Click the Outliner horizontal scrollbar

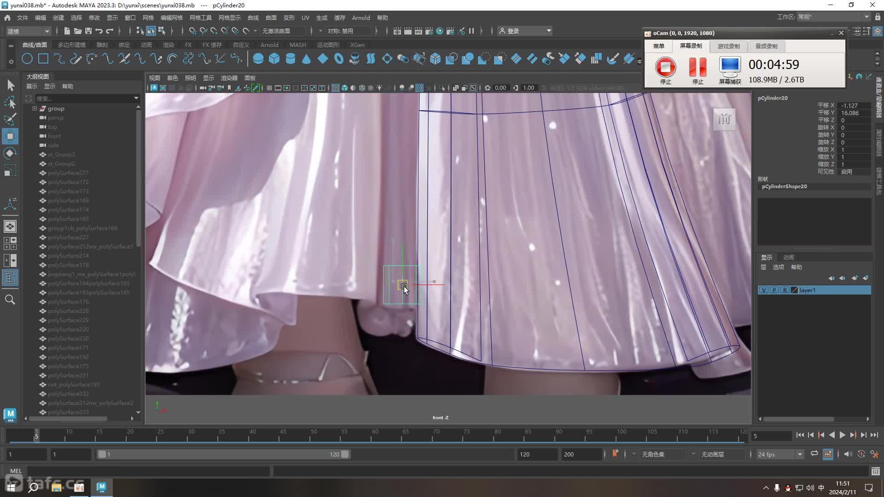(x=68, y=419)
